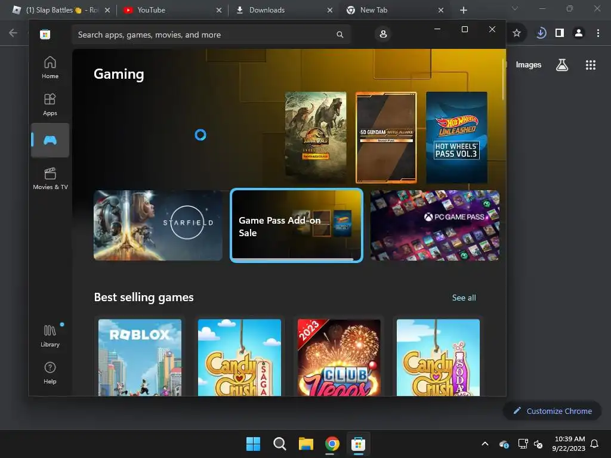Open the Candy Crush Saga card
The image size is (611, 458).
(239, 357)
